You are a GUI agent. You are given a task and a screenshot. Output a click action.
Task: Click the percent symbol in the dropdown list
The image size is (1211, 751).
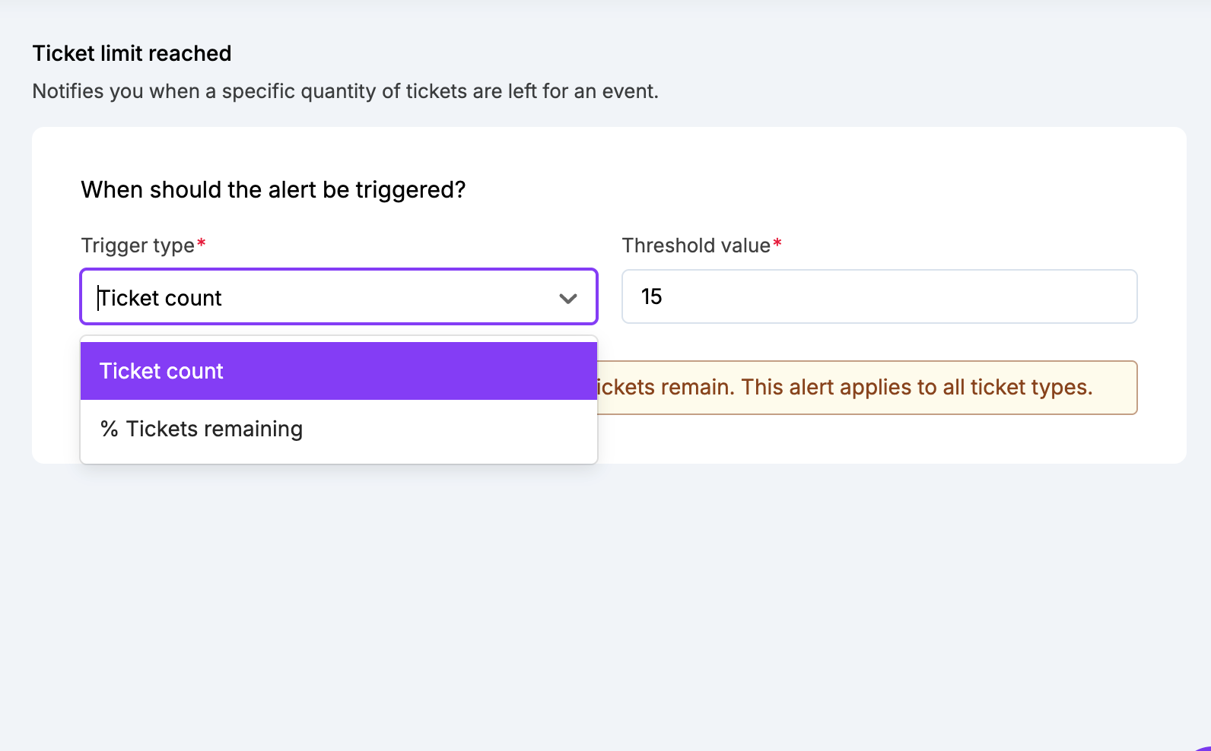110,429
